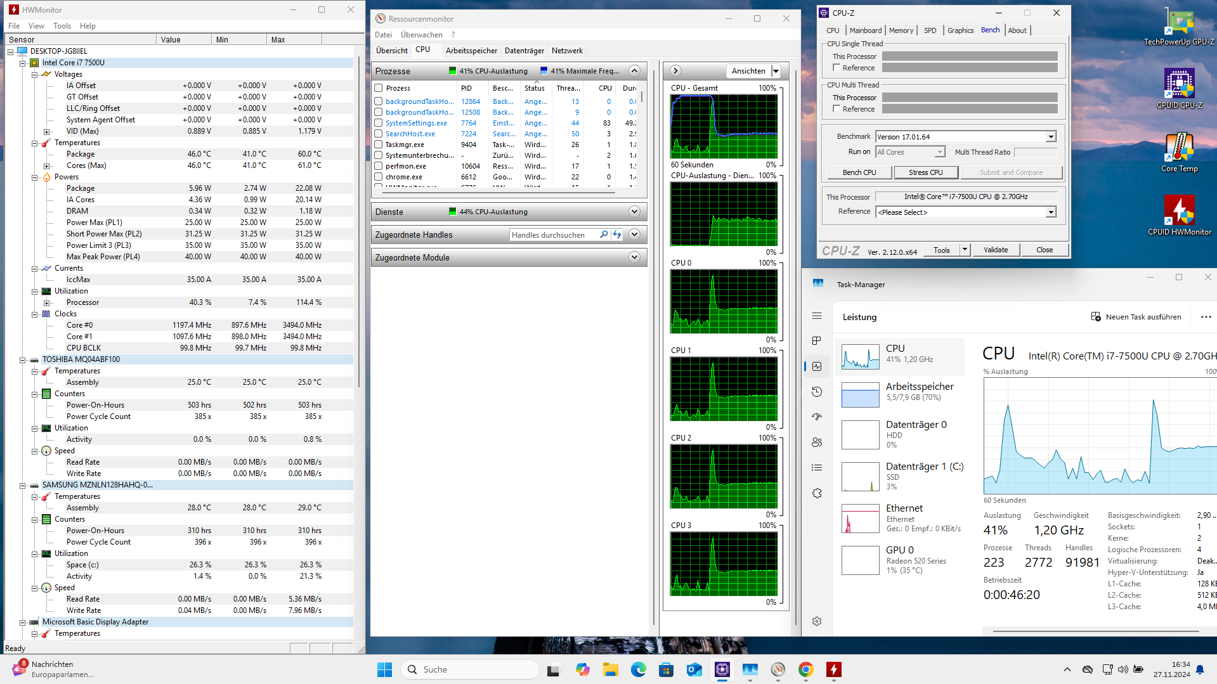Open the Ansichten dropdown arrow
Viewport: 1217px width, 684px height.
pos(776,71)
